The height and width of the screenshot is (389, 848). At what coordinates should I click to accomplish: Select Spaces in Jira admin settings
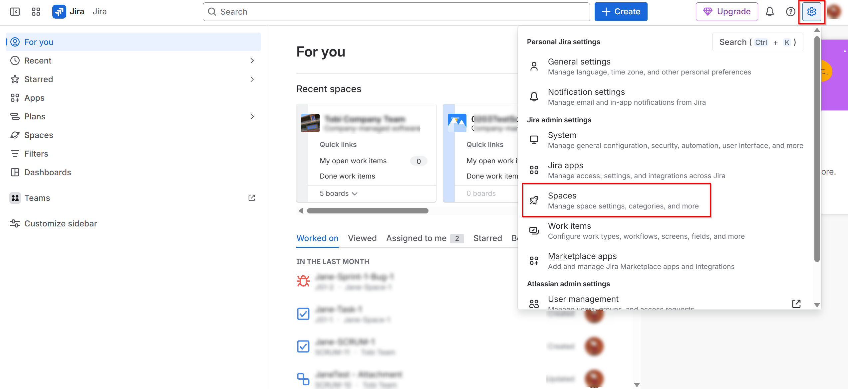pos(616,200)
